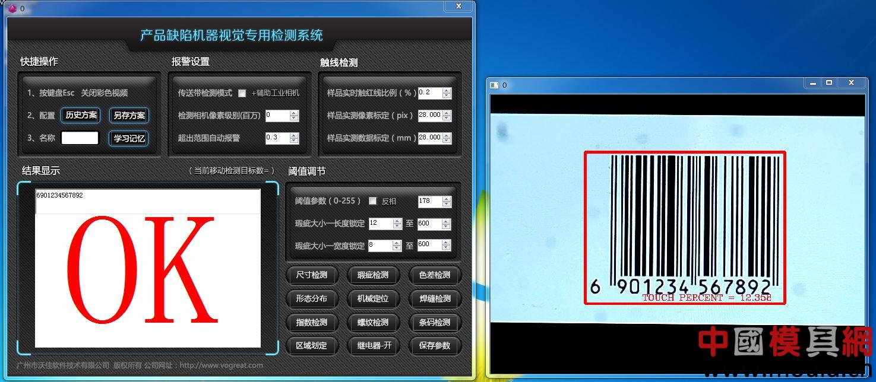
Task: Click the 宽度锁定 minimum field showing 8
Action: [381, 245]
